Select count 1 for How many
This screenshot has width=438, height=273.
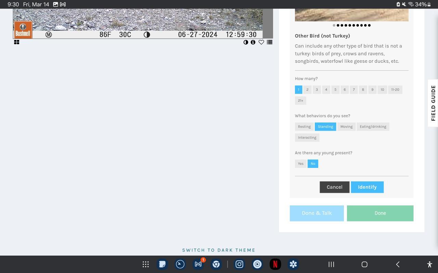point(298,90)
